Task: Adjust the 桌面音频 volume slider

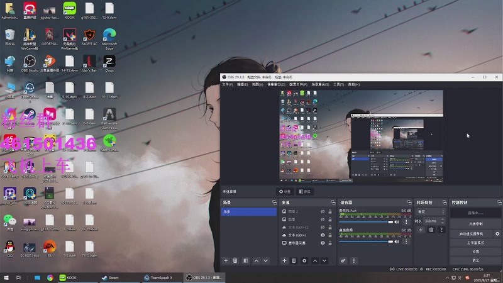Action: click(366, 241)
